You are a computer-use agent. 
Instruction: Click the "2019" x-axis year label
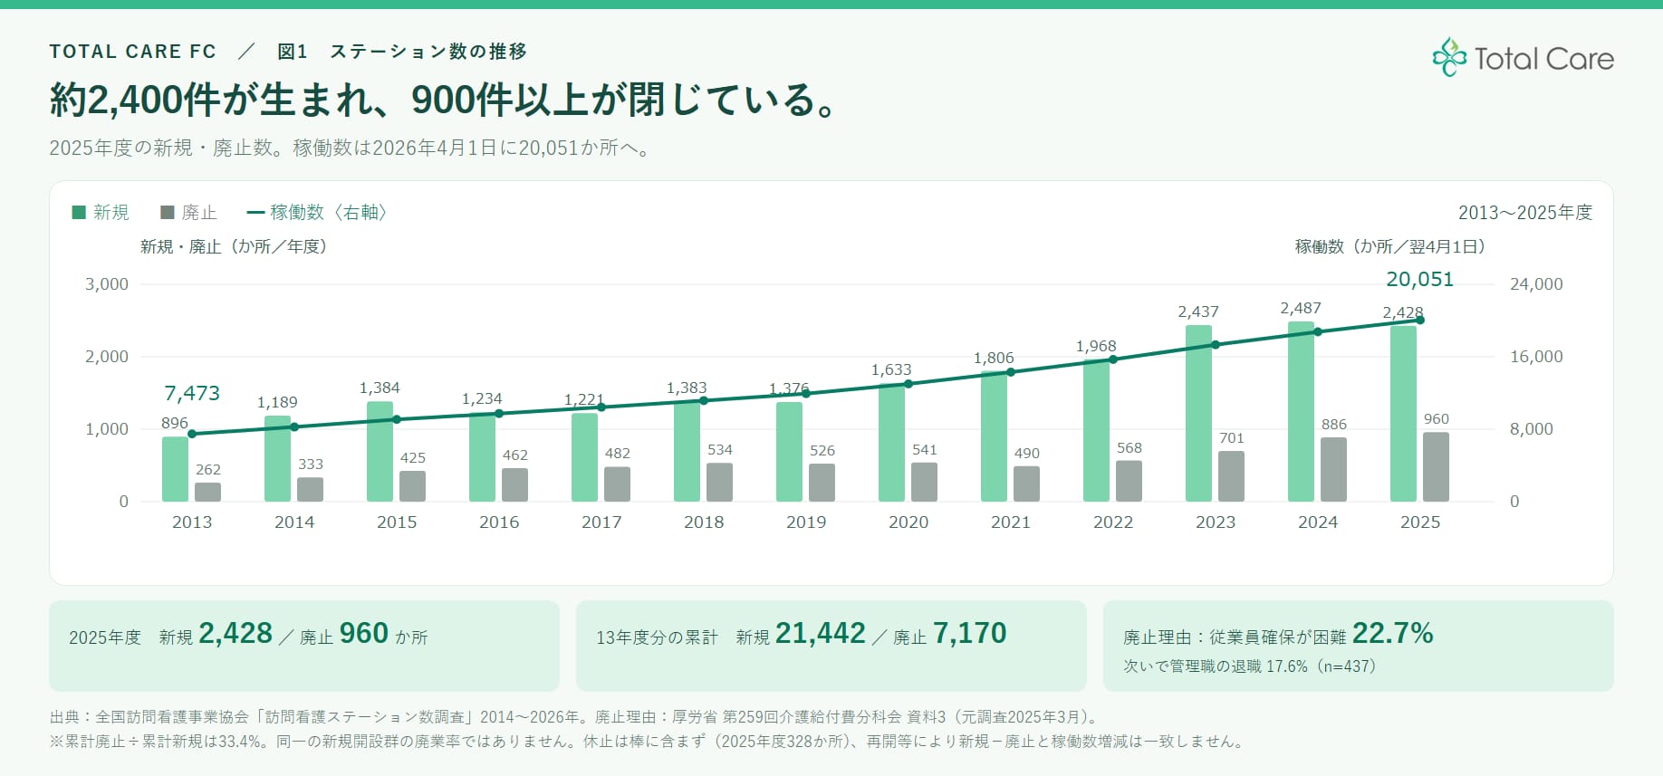pyautogui.click(x=806, y=522)
